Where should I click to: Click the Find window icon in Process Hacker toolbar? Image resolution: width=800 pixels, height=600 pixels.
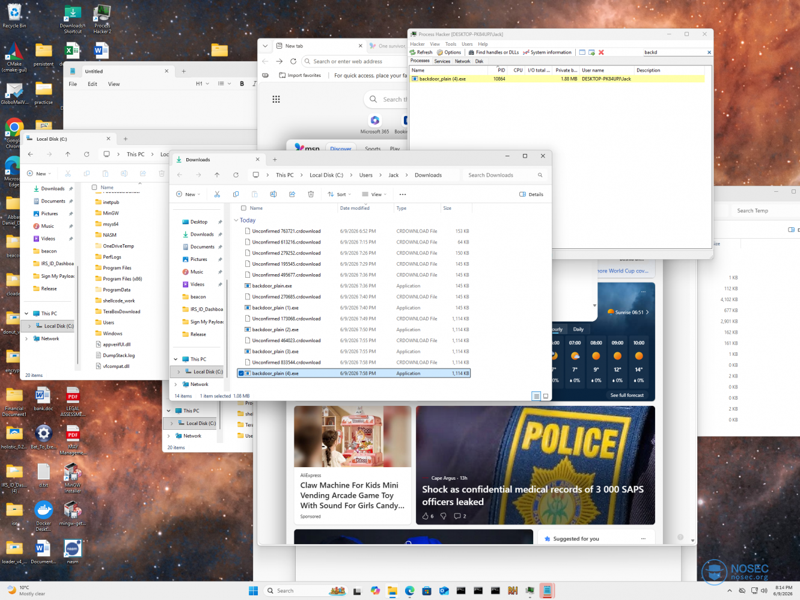point(582,52)
